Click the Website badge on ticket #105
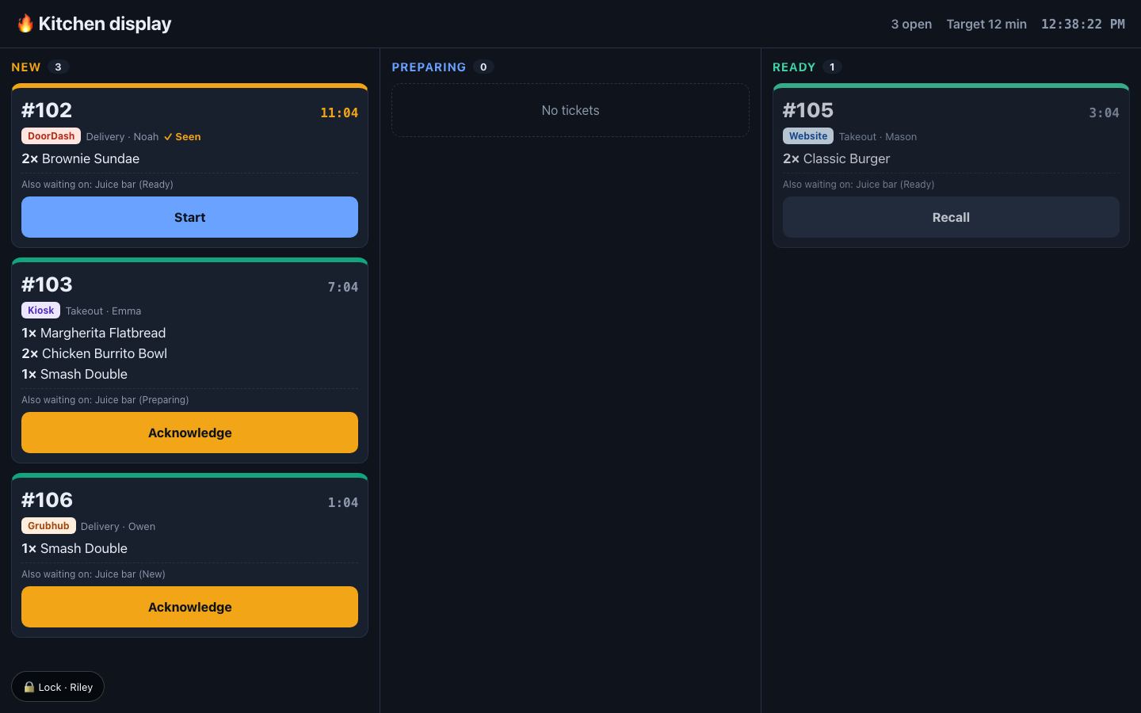Viewport: 1141px width, 713px height. pos(807,136)
